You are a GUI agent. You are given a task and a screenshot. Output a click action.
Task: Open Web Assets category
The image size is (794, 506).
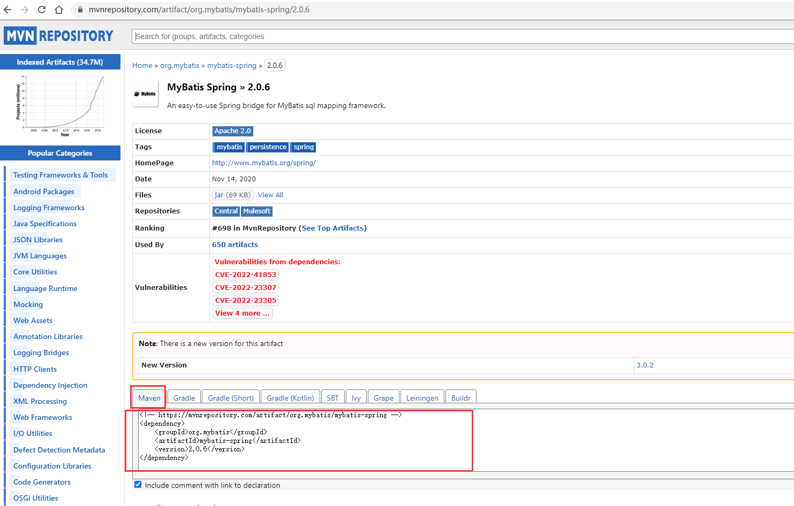coord(33,320)
